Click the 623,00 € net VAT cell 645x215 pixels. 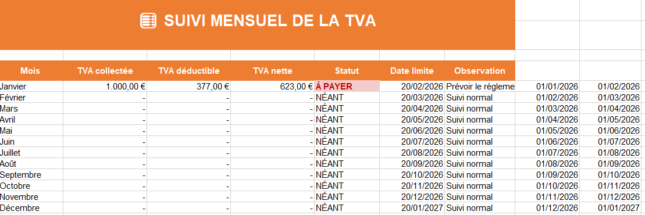coord(272,87)
